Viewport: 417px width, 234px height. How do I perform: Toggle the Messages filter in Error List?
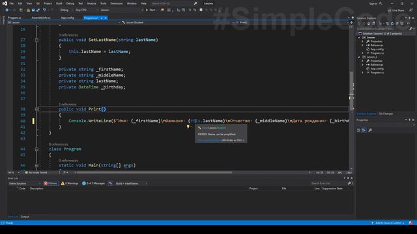(x=93, y=183)
